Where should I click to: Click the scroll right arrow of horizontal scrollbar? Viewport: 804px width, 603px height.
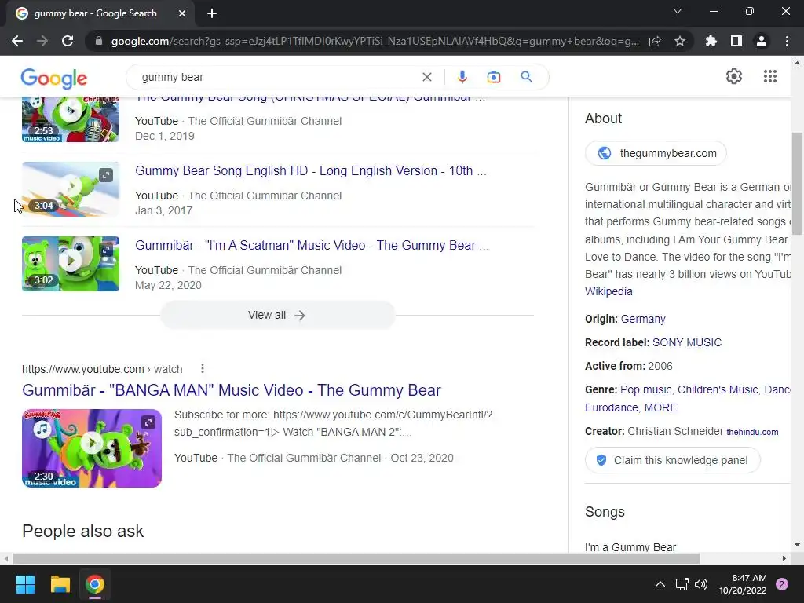pos(784,558)
